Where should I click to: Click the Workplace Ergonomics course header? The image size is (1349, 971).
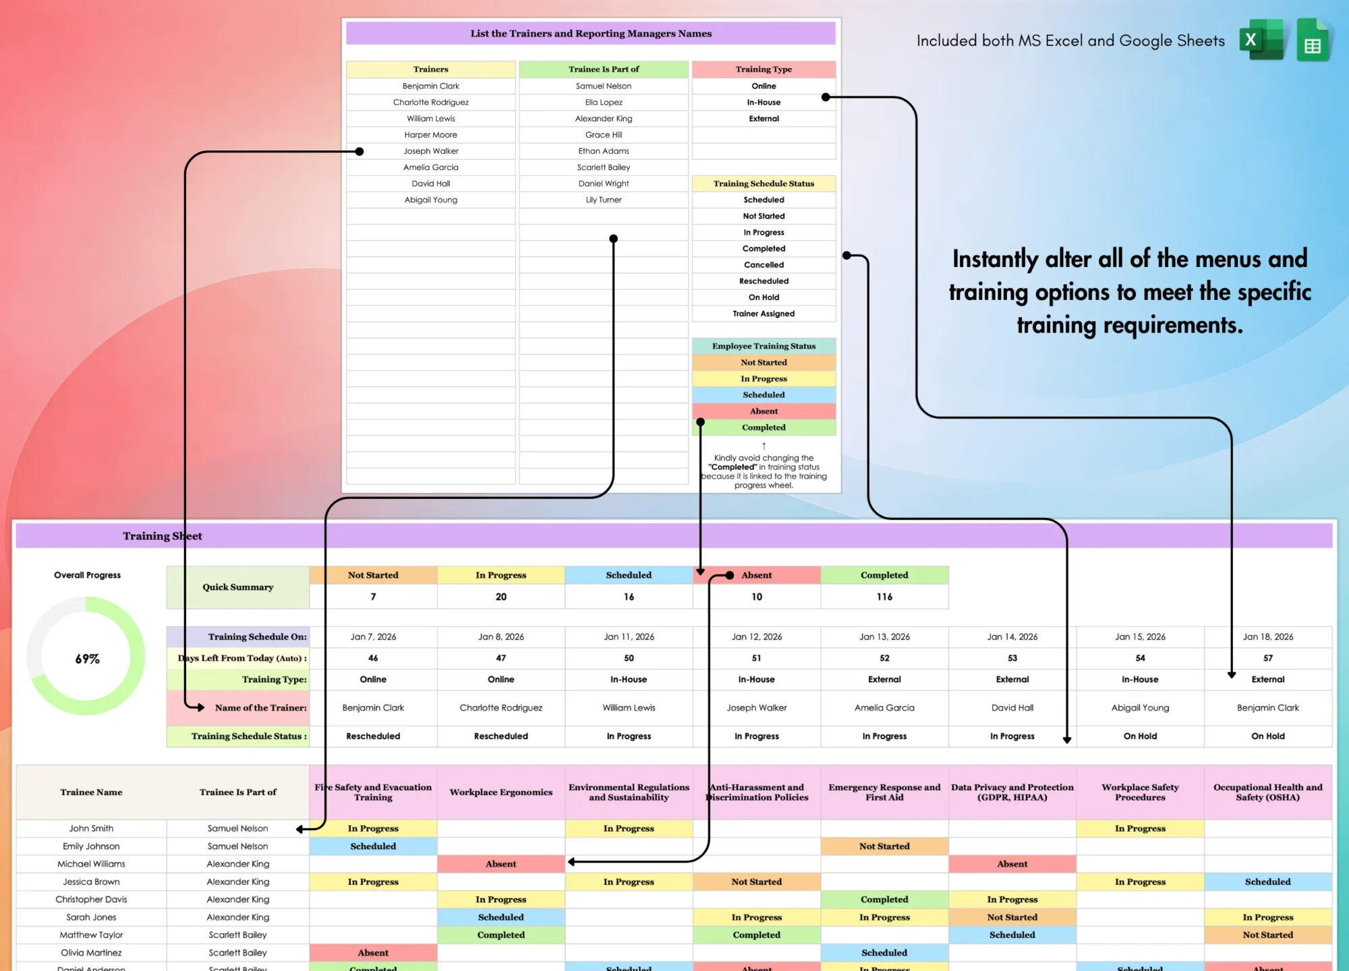(501, 792)
